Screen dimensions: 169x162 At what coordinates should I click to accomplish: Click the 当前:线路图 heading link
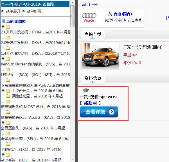pos(16,21)
